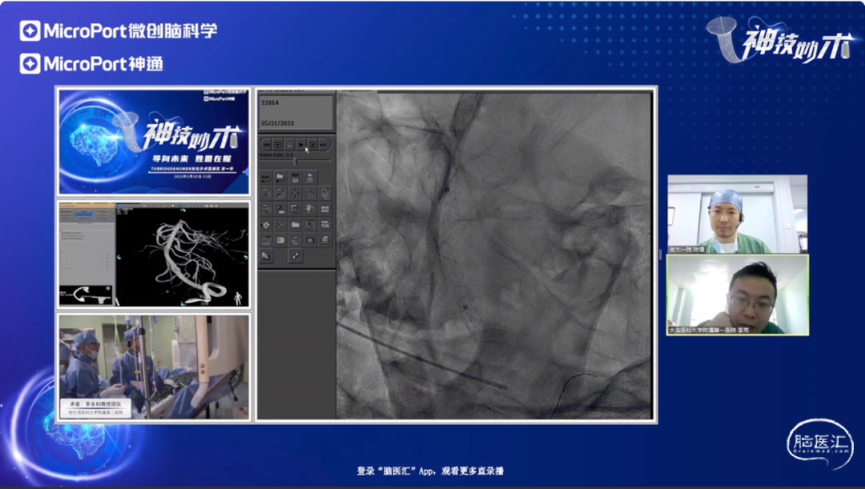Select the four-point crosshair tool icon
This screenshot has height=489, width=865.
click(295, 193)
